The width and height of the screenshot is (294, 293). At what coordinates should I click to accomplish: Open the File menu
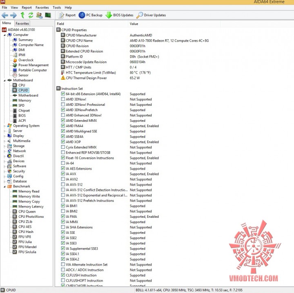tap(4, 7)
